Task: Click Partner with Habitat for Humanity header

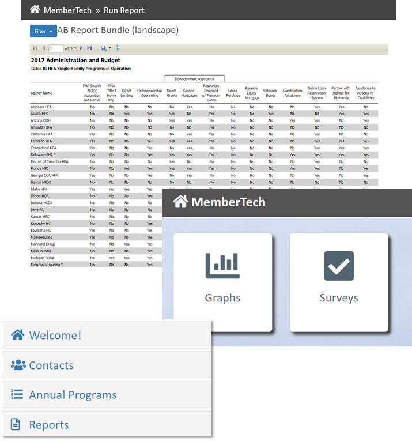Action: (341, 93)
